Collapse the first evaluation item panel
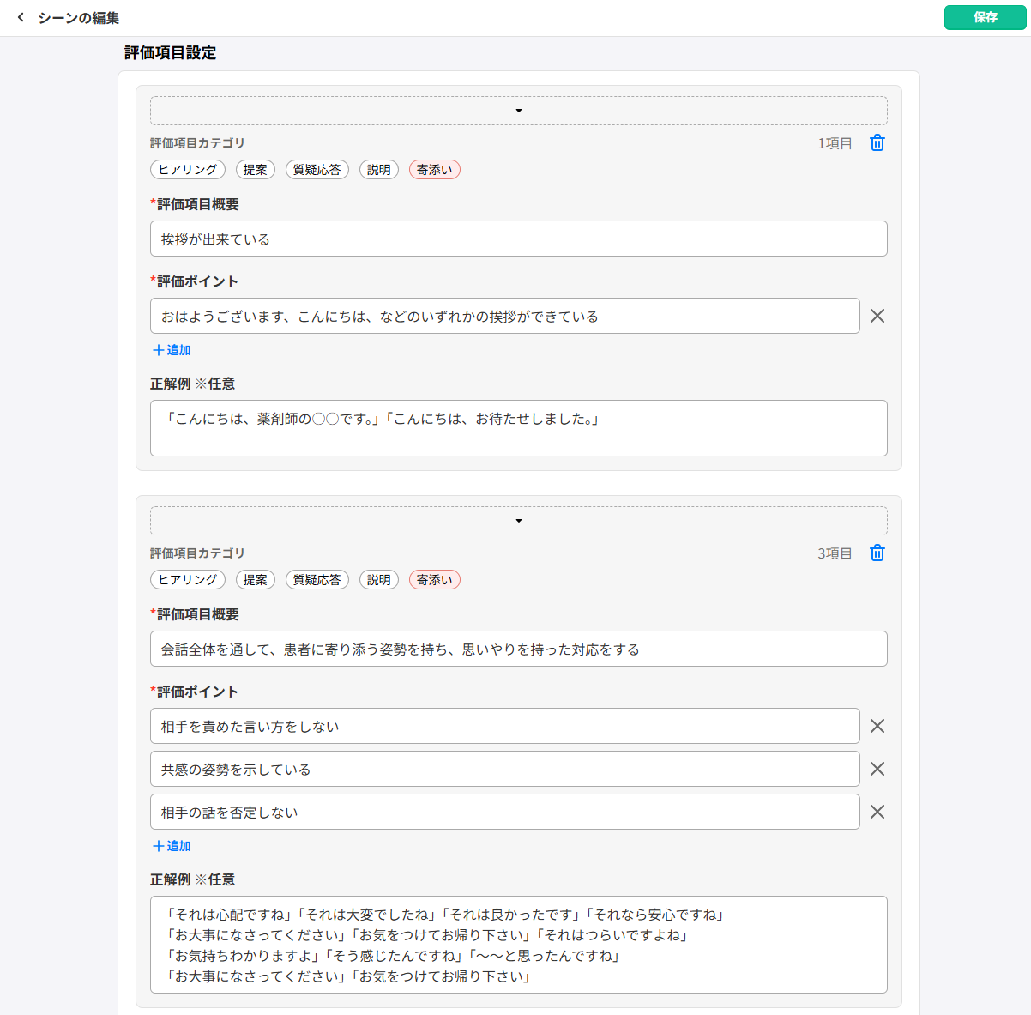 518,111
